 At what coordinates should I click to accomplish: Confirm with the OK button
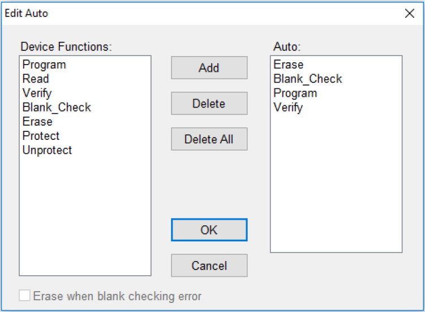tap(209, 230)
